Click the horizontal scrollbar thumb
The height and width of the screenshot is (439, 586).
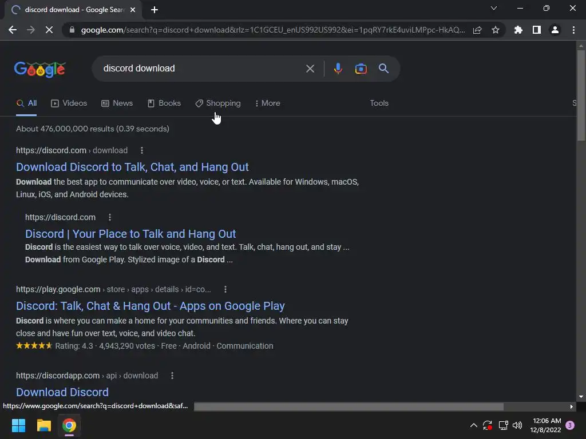(349, 406)
